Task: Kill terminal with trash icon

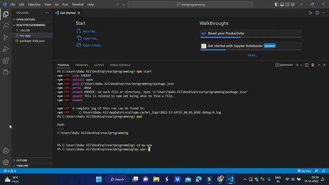Action: pos(313,65)
